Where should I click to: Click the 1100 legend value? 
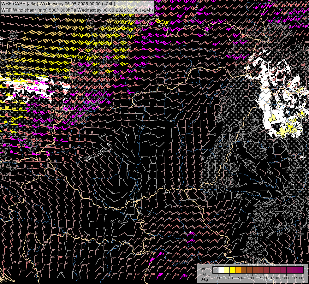coord(275,278)
